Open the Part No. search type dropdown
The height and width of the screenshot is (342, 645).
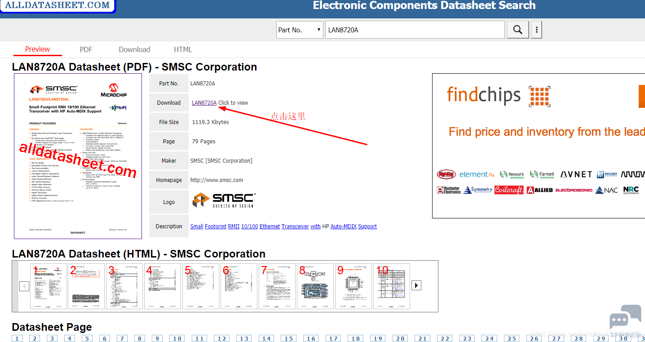pos(300,30)
